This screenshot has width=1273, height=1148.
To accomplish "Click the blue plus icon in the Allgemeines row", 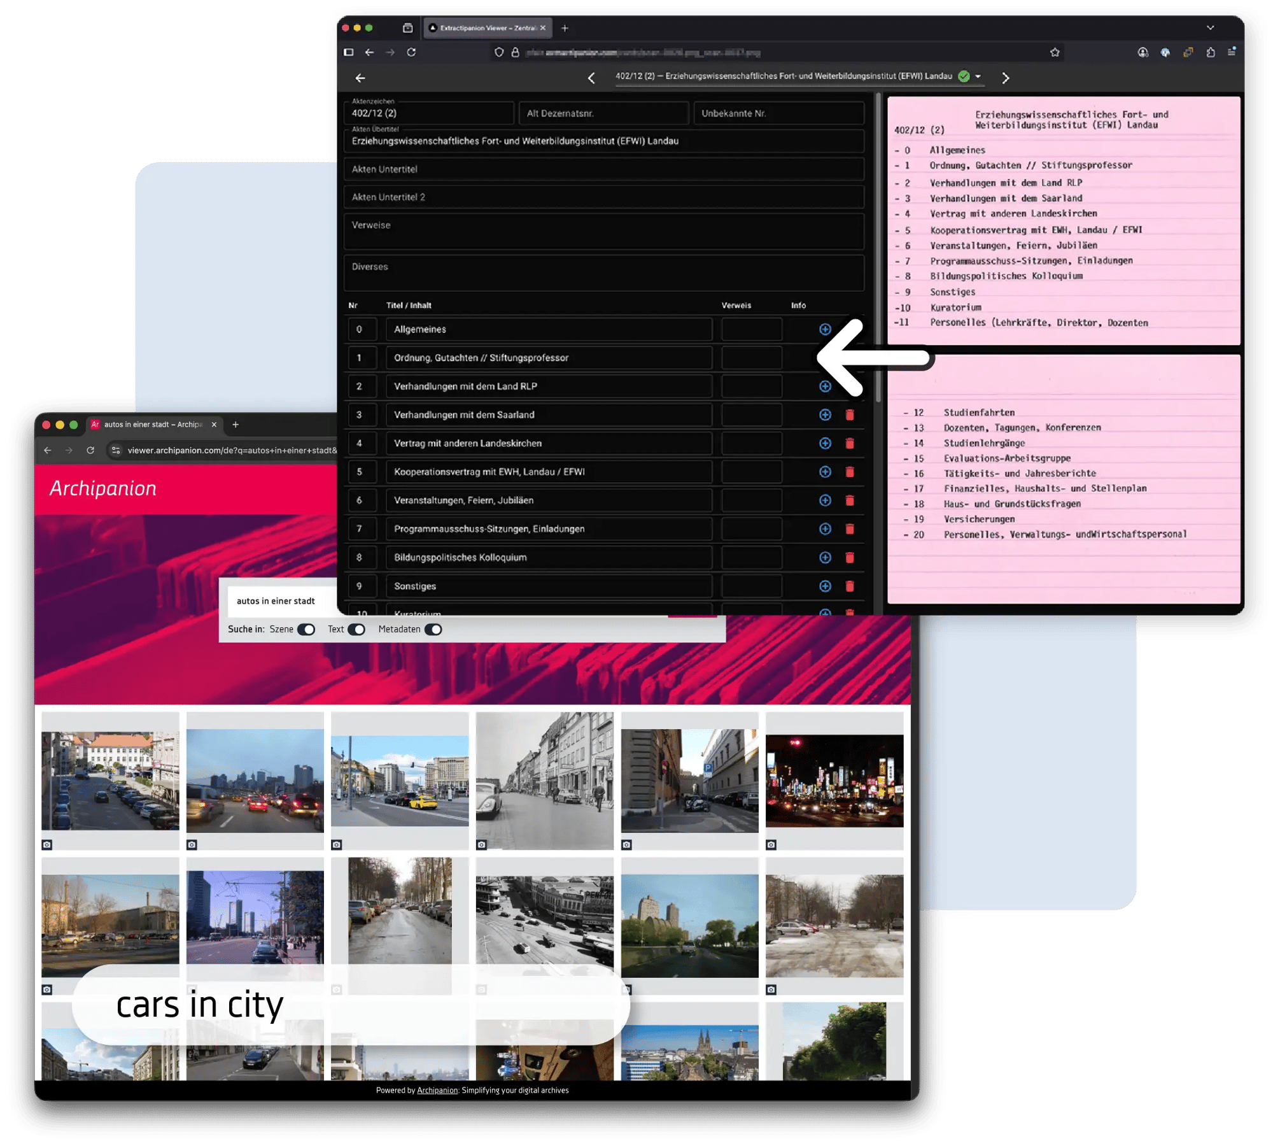I will point(825,329).
